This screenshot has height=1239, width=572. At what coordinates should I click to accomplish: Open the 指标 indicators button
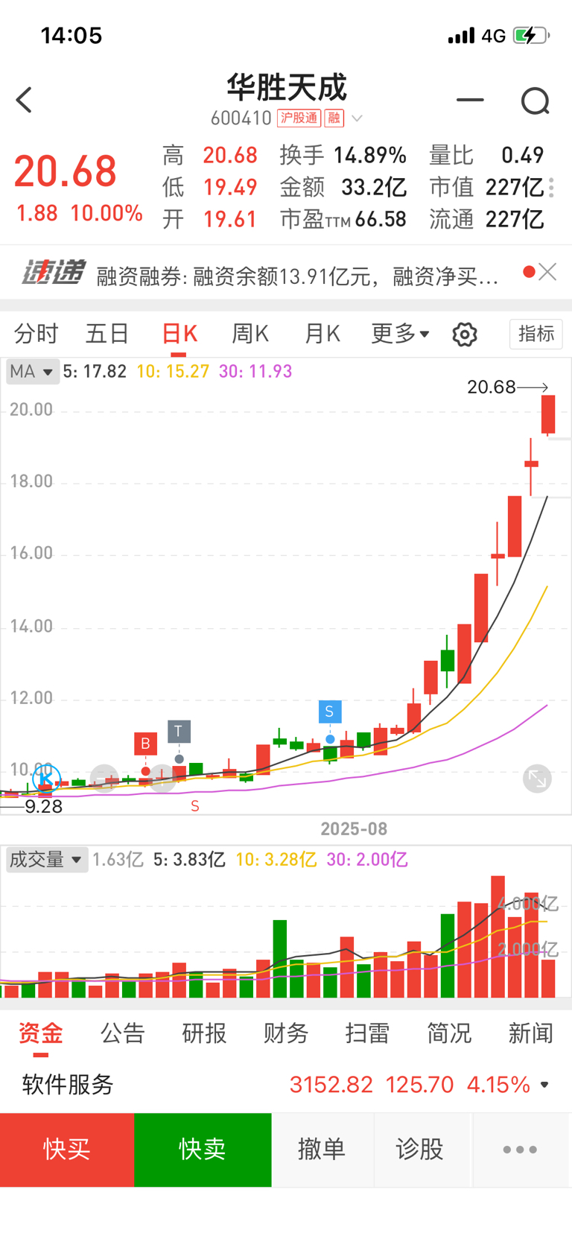point(536,334)
